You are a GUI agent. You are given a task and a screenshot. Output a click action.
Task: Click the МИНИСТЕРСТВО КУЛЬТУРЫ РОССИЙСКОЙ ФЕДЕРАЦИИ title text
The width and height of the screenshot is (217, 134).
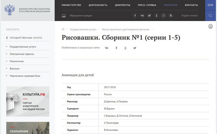[x=34, y=10]
